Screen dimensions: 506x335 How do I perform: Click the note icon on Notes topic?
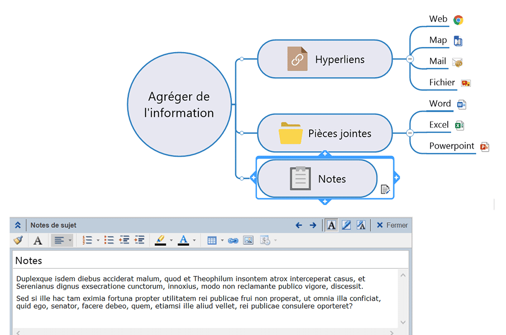pos(385,189)
